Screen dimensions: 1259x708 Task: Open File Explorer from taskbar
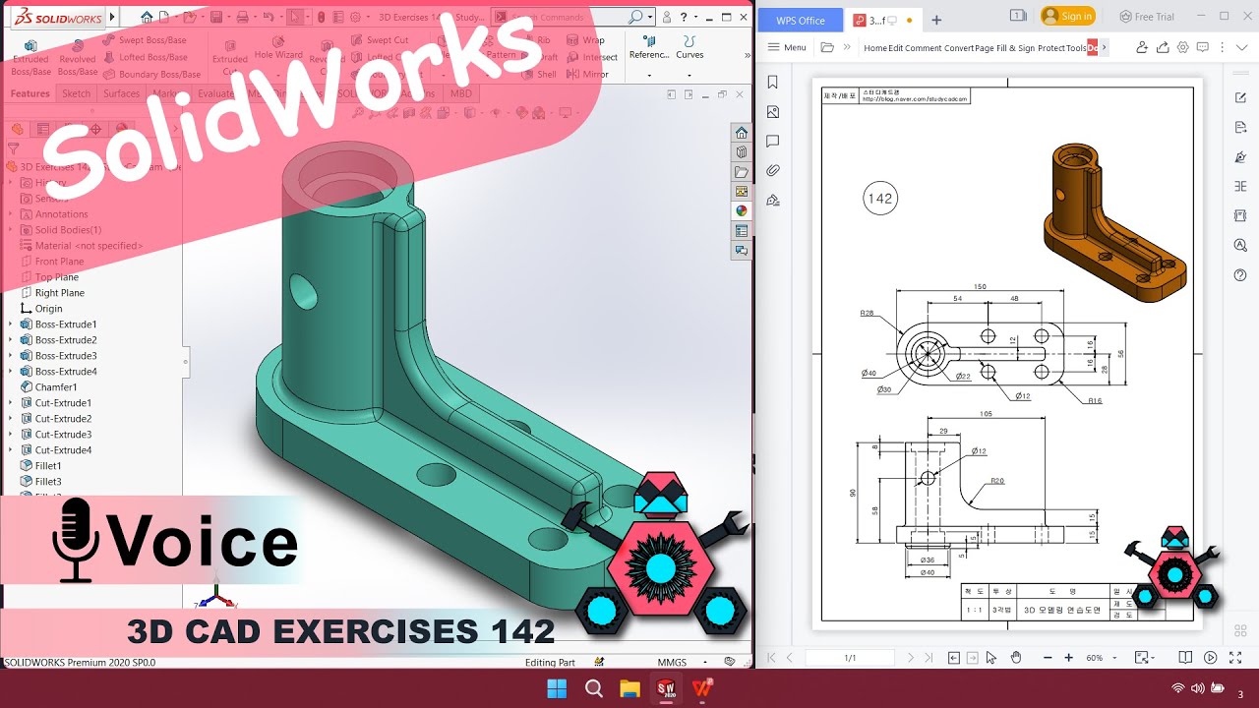pos(629,688)
